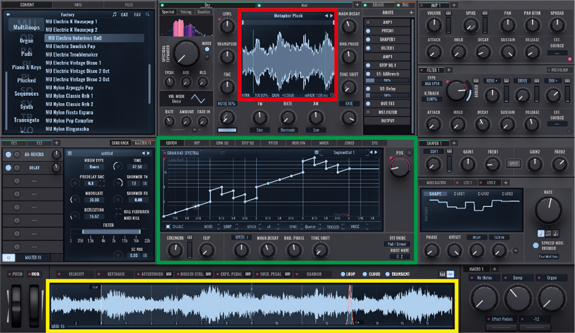Click the DELAY button under LFO shape
The width and height of the screenshot is (575, 333).
[476, 237]
